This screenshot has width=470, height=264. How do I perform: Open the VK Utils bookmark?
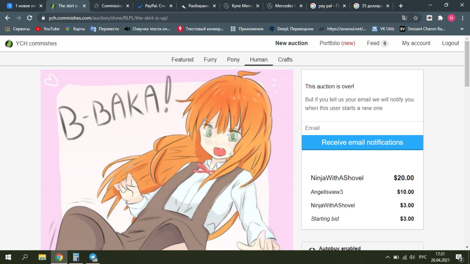[x=383, y=29]
